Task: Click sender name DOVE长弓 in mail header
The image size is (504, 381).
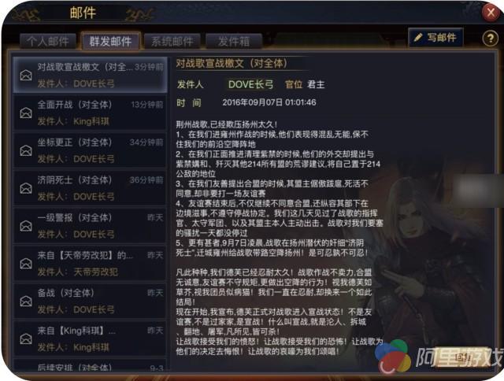Action: tap(250, 84)
